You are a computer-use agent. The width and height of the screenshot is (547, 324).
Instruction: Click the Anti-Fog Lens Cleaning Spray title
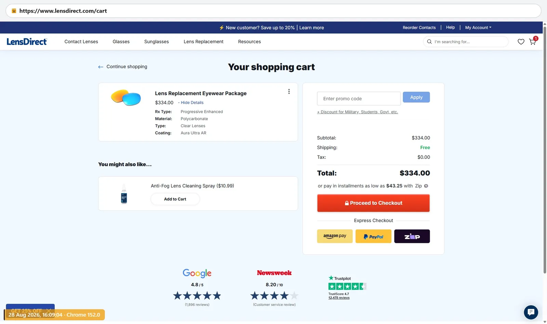(192, 186)
